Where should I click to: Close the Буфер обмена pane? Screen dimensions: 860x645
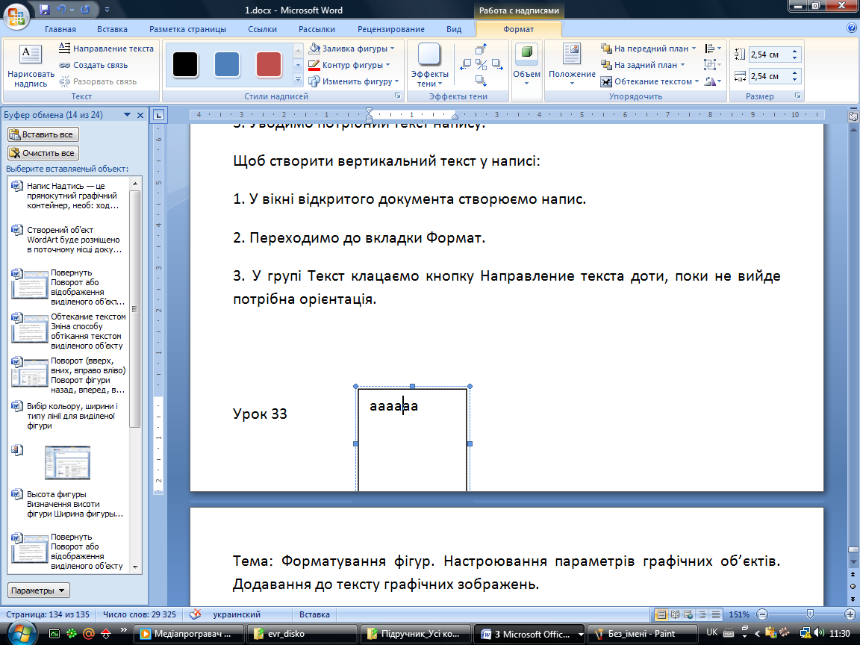(x=140, y=115)
